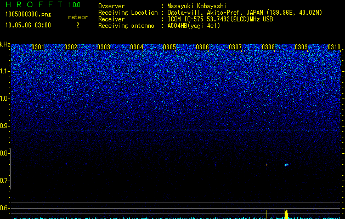Click the 0309 time marker
The image size is (345, 219).
[301, 47]
